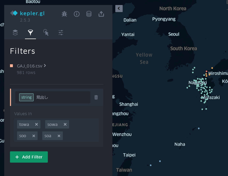This screenshot has width=228, height=176.
Task: Click Add Filter button
Action: (x=29, y=157)
